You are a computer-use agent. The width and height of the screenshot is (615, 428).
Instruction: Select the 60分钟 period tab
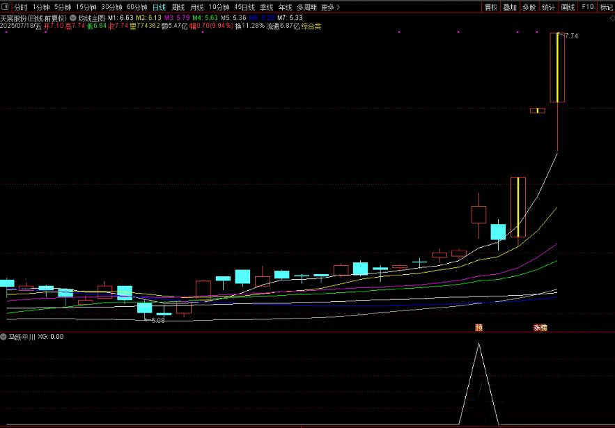137,8
